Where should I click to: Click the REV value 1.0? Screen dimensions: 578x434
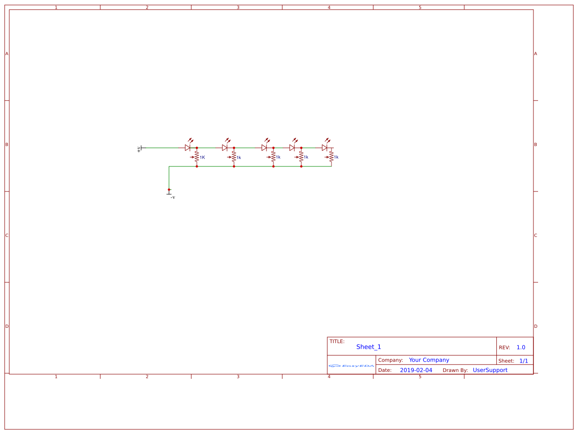[x=521, y=346]
